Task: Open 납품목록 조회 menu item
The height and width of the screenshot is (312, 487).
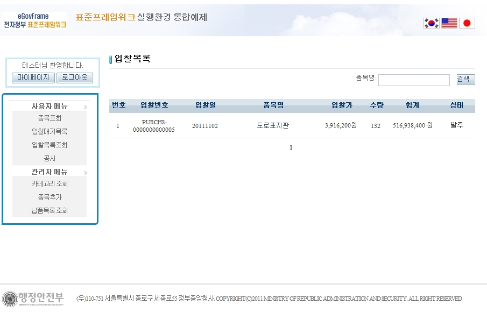Action: pos(50,211)
